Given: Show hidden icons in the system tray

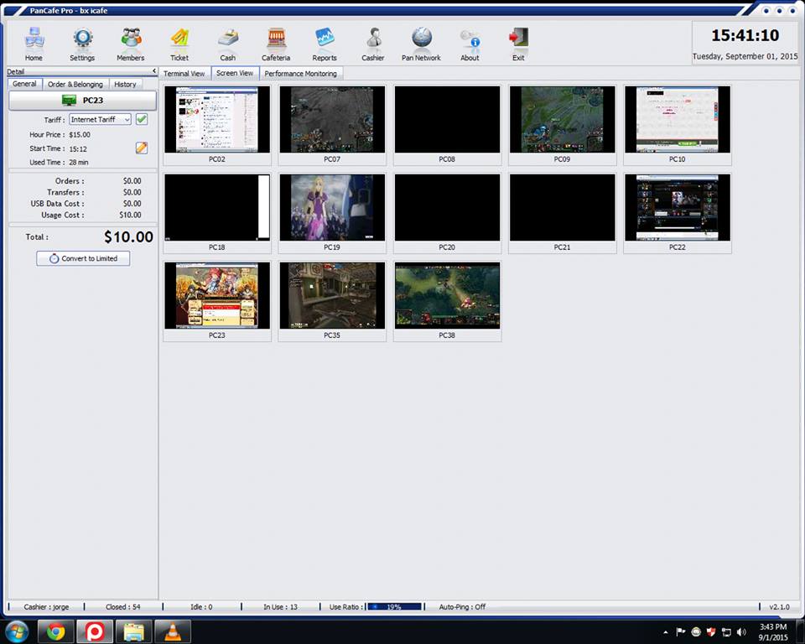Looking at the screenshot, I should click(x=665, y=633).
